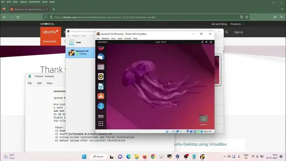Click the Sign in link

pos(238,32)
